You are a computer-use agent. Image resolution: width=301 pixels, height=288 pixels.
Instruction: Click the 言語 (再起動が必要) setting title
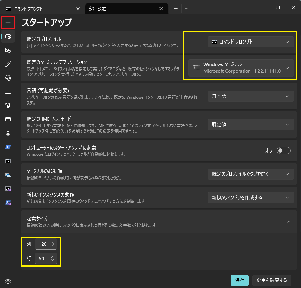[48, 90]
